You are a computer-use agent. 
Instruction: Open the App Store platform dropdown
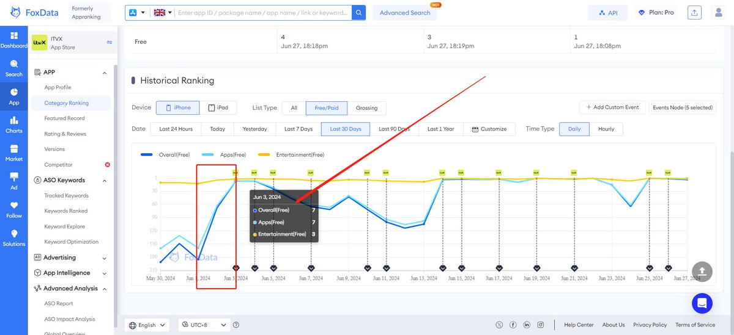[x=138, y=12]
